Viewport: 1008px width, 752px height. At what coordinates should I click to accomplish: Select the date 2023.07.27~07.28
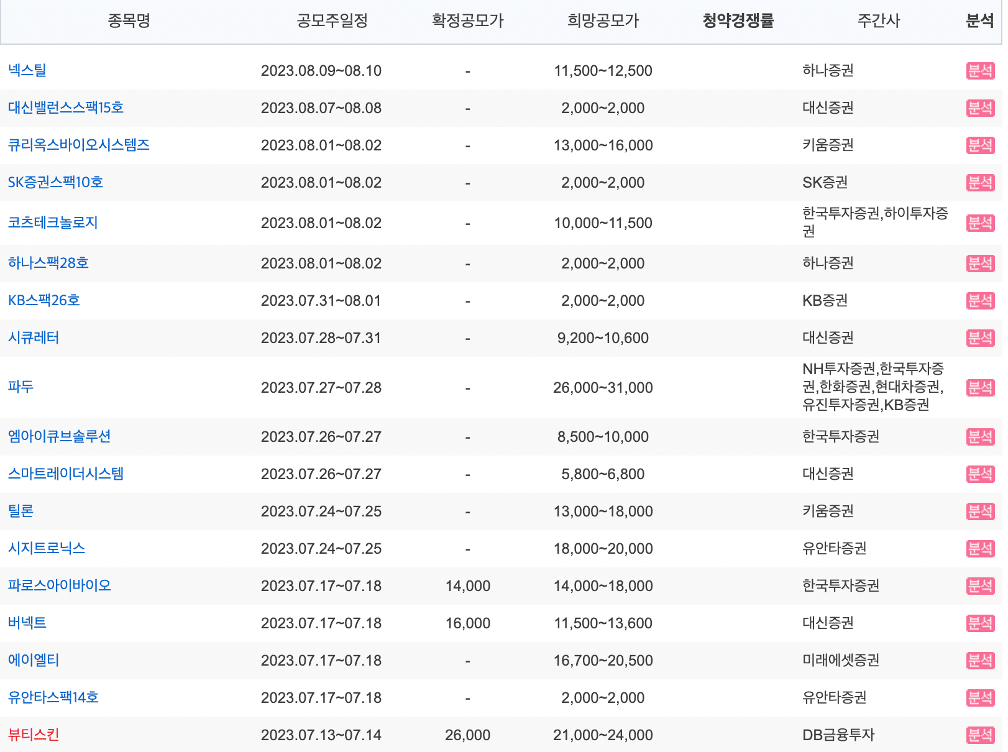[x=321, y=388]
